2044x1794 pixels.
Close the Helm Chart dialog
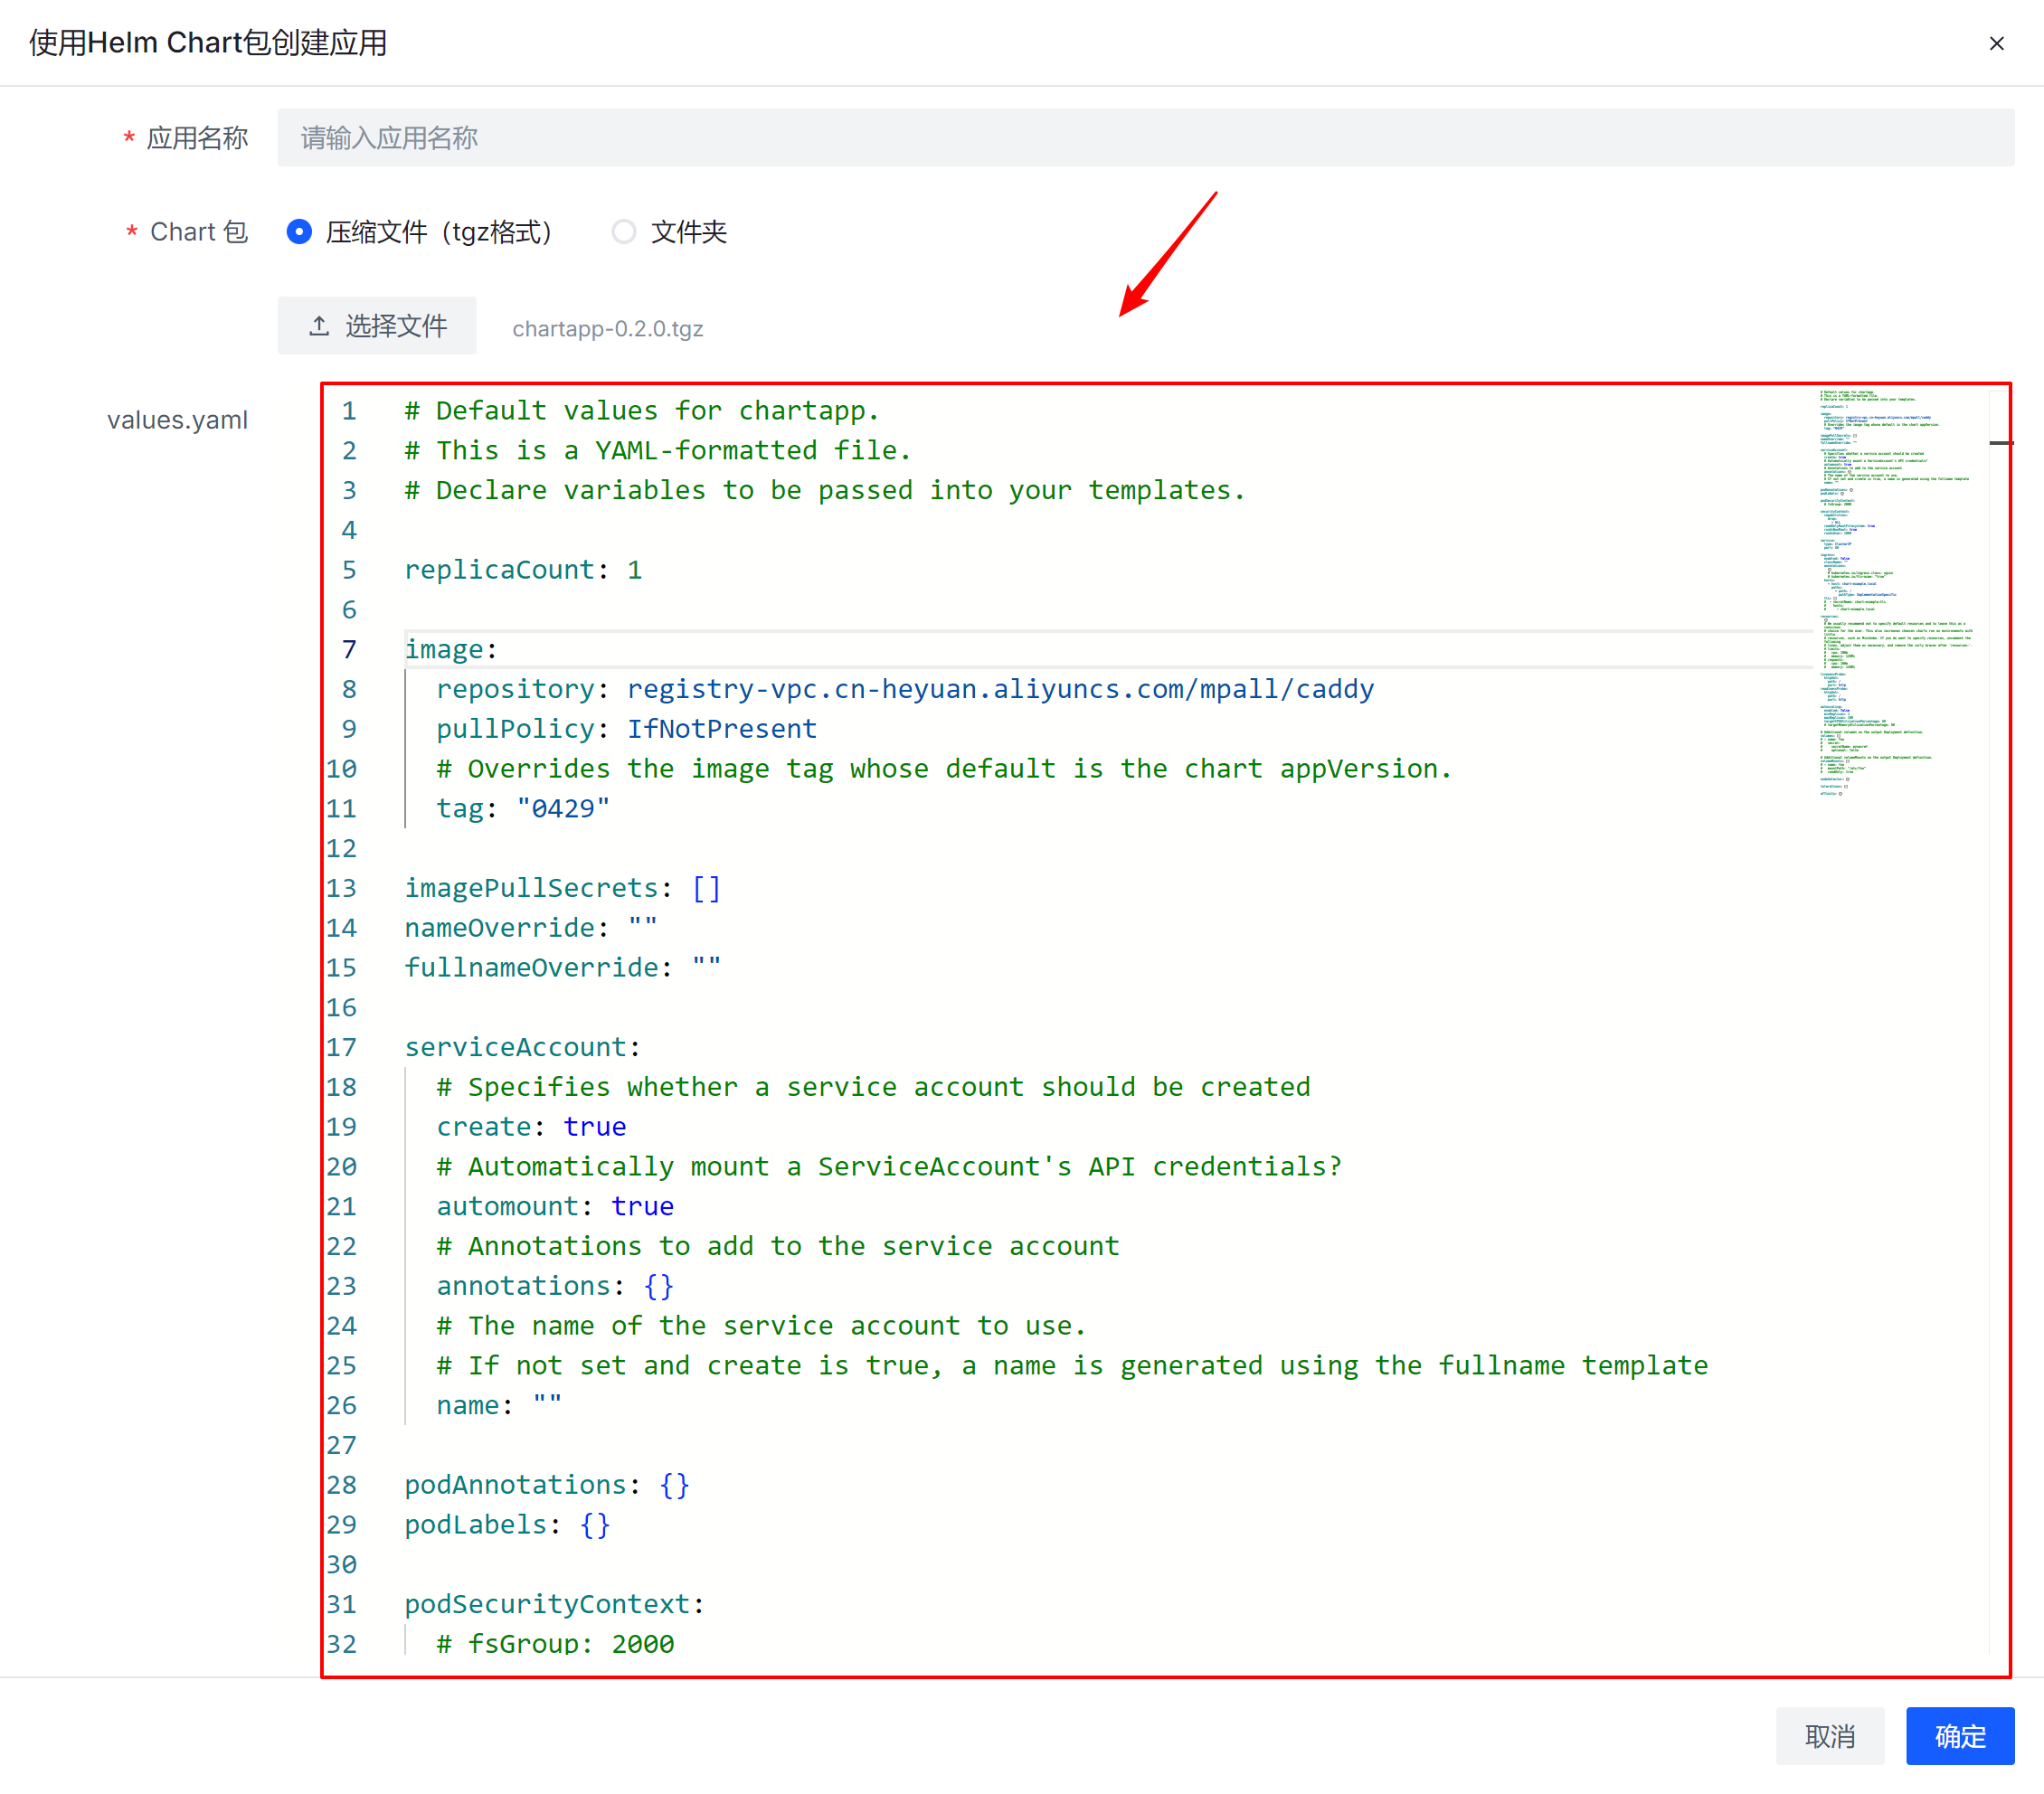point(1996,43)
